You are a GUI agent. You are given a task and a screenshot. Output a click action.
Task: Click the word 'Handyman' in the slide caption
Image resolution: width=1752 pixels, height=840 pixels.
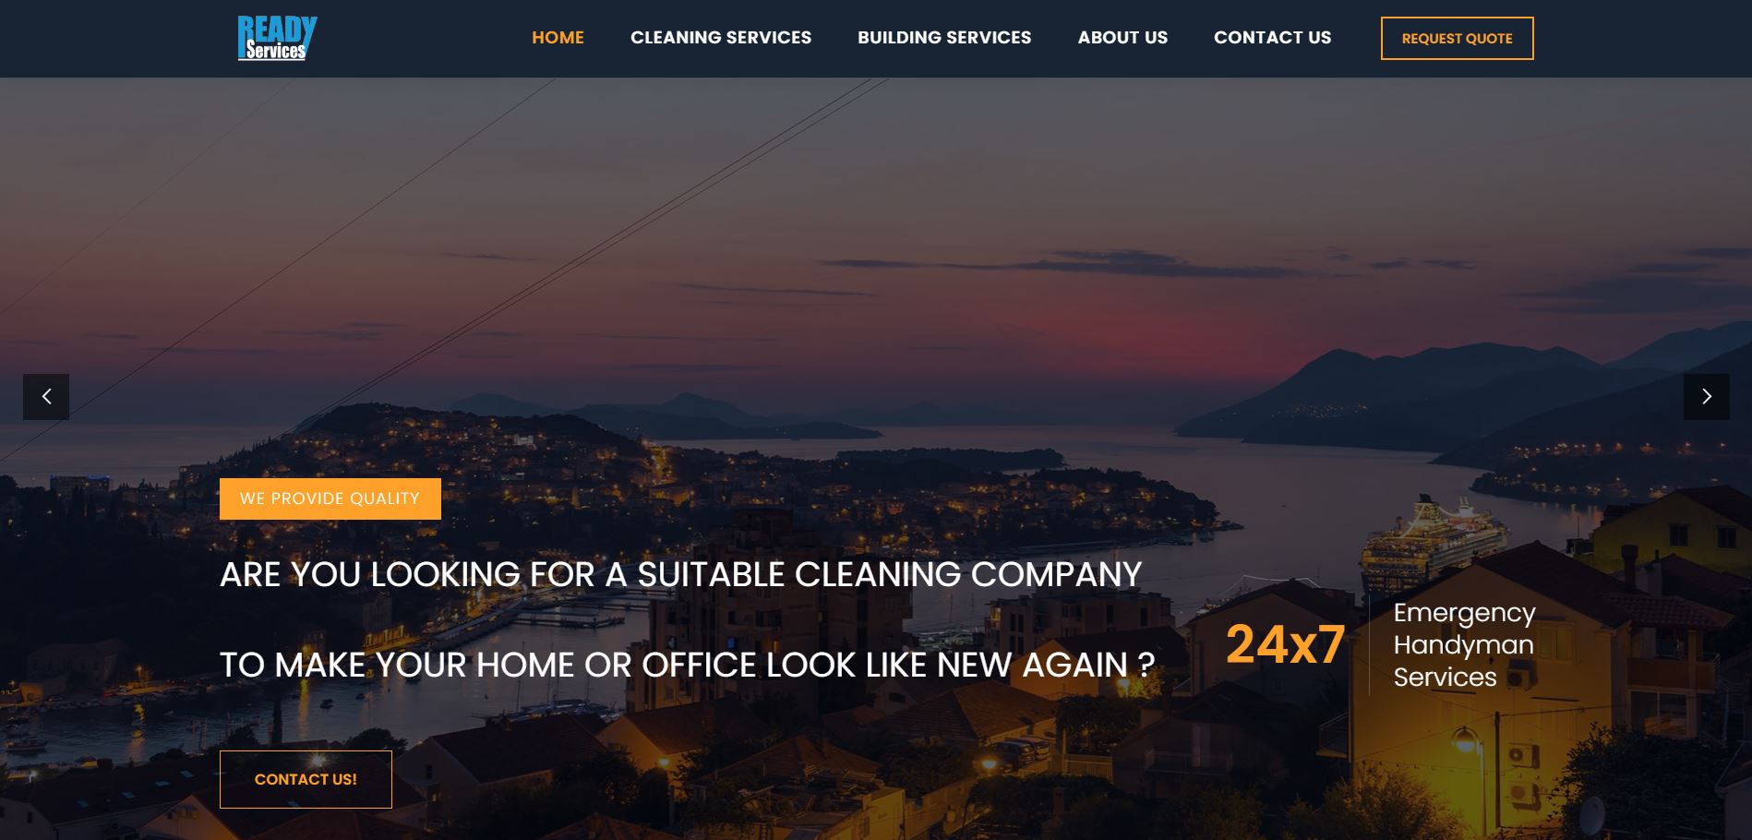[1463, 644]
